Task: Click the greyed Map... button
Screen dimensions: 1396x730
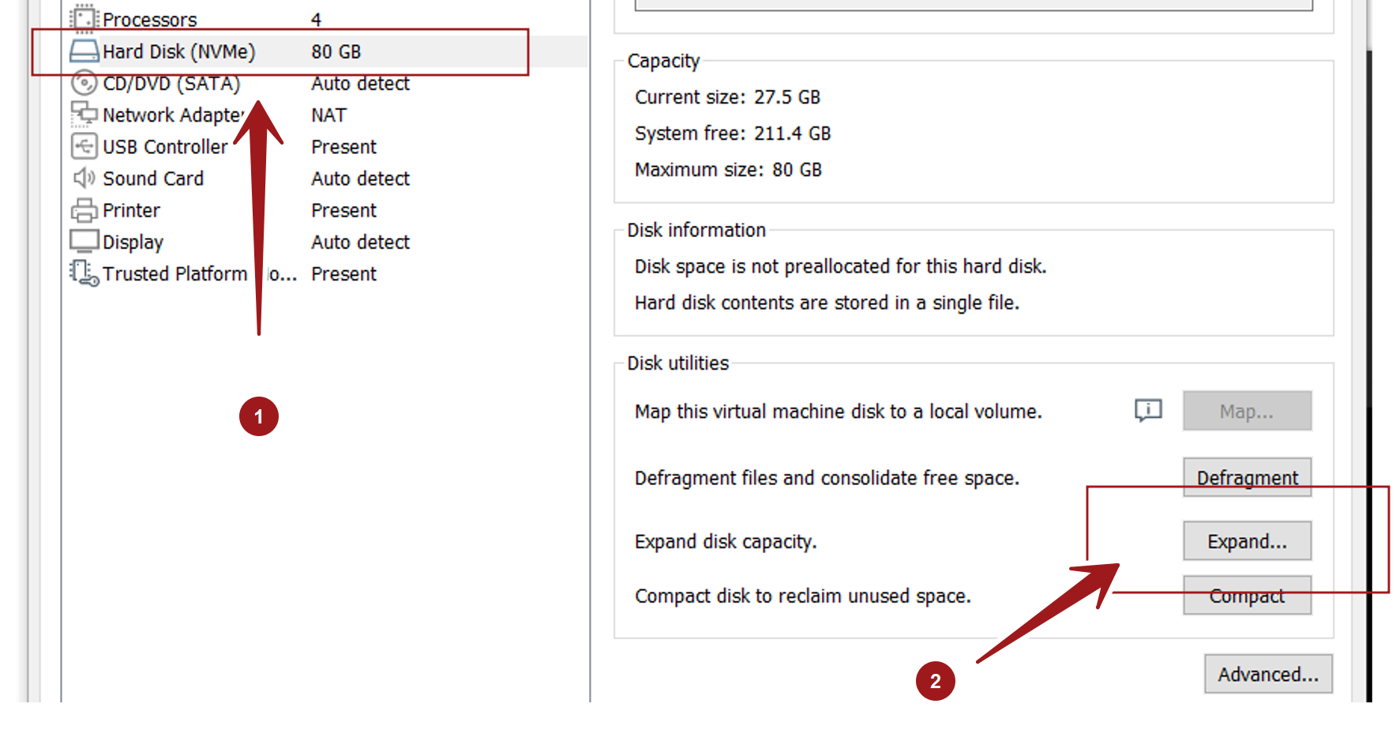Action: coord(1246,411)
